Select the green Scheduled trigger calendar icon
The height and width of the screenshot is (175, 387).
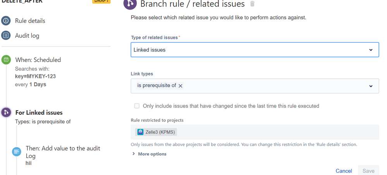pos(6,60)
